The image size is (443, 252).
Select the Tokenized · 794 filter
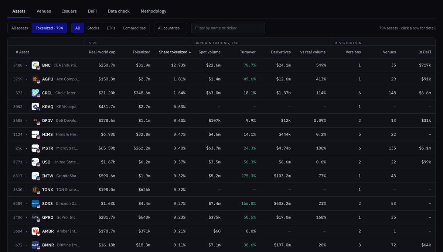point(49,28)
